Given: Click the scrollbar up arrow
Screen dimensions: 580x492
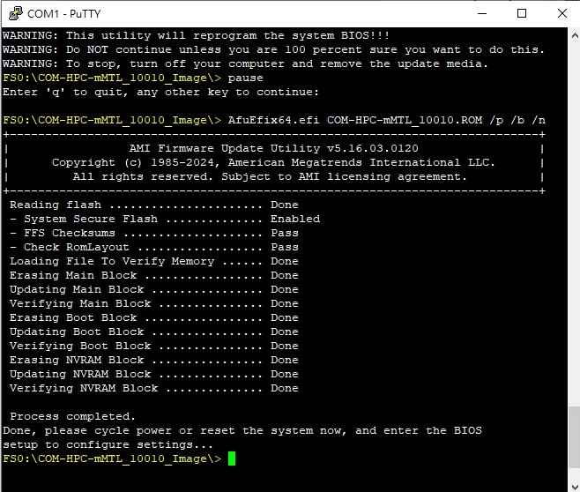Looking at the screenshot, I should coord(572,35).
